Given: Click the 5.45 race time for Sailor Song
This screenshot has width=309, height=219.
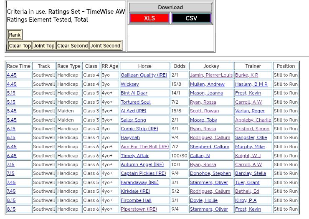Looking at the screenshot, I should pyautogui.click(x=12, y=120).
